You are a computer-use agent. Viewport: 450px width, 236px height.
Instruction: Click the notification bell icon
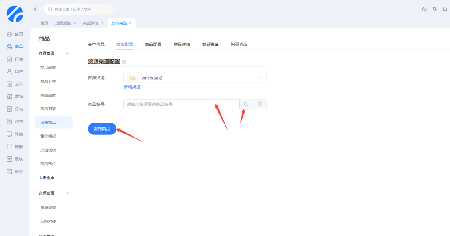(445, 9)
